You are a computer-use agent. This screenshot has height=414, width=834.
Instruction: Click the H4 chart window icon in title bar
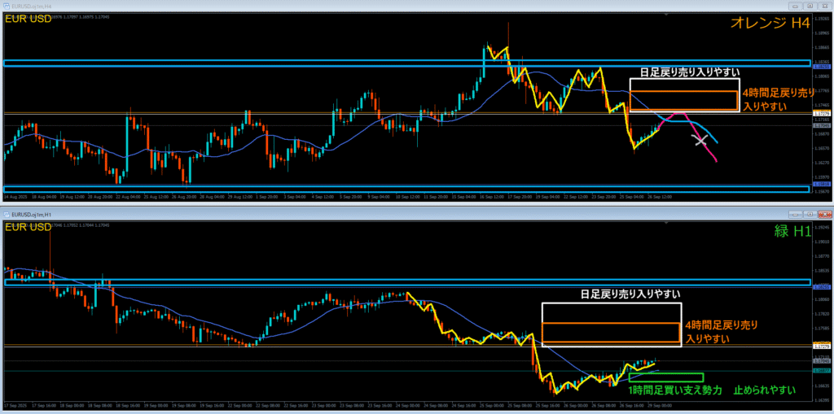(5, 7)
